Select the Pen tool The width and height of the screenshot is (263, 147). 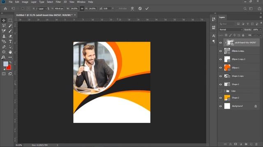[4, 47]
